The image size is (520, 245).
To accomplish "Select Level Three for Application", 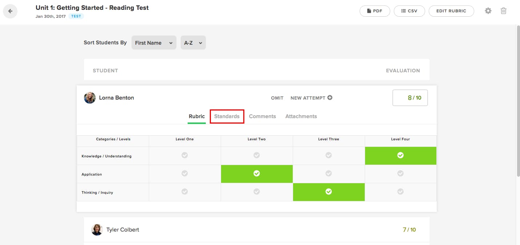I will click(x=329, y=173).
